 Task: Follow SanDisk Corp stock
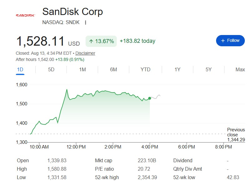pyautogui.click(x=230, y=41)
